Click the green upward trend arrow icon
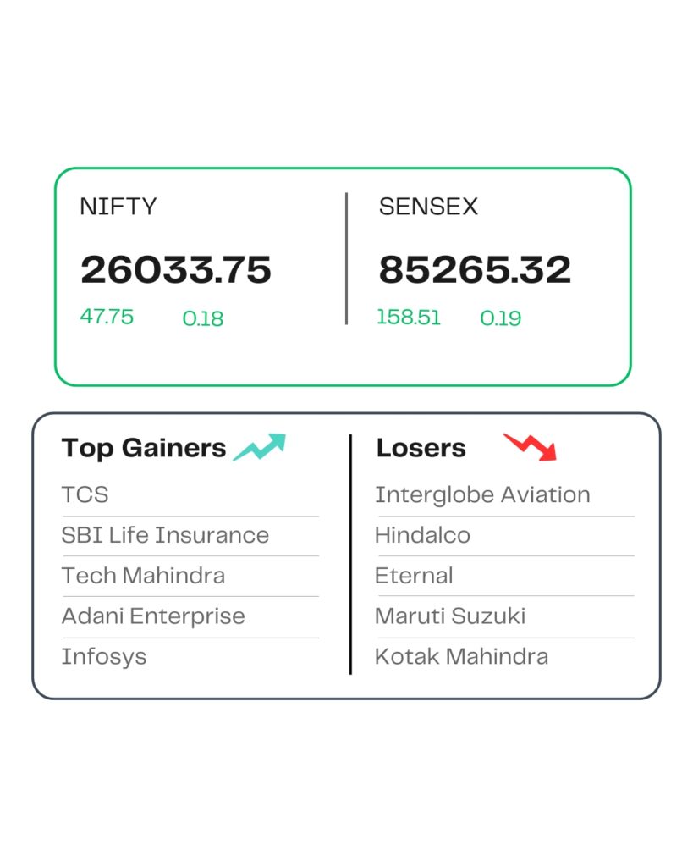This screenshot has height=867, width=693. tap(260, 446)
